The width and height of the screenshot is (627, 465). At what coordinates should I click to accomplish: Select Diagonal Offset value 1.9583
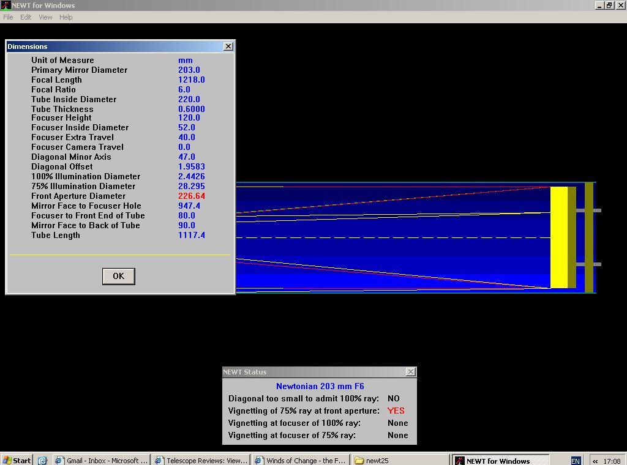(192, 166)
